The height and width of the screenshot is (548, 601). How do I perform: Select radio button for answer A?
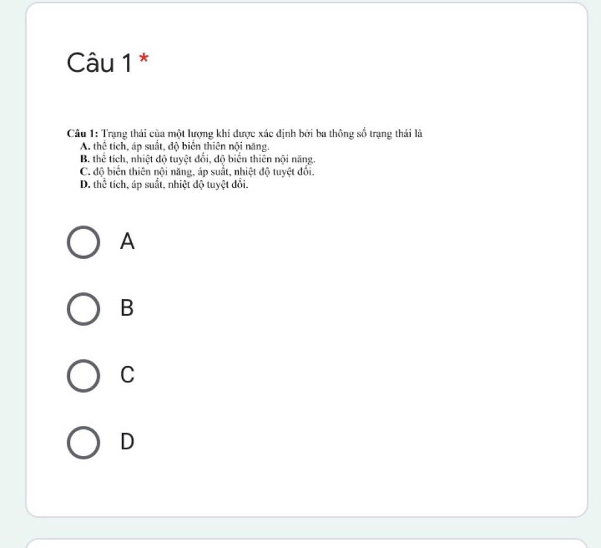pos(83,243)
